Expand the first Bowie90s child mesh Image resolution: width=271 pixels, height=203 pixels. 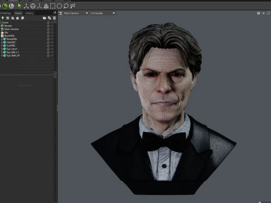click(x=2, y=39)
